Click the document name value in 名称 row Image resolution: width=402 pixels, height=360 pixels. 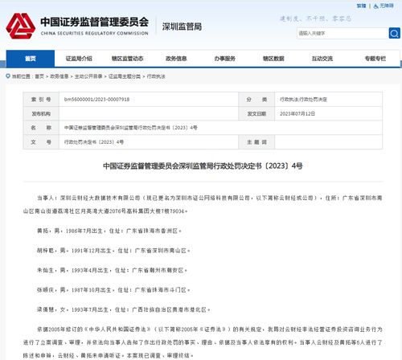pyautogui.click(x=131, y=128)
